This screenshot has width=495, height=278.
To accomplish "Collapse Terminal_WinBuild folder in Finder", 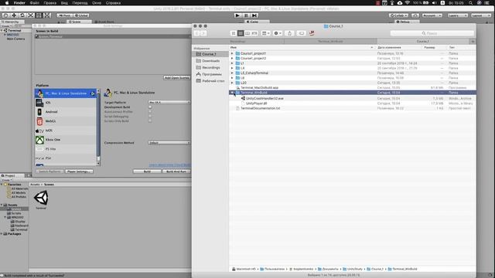I will coord(232,93).
